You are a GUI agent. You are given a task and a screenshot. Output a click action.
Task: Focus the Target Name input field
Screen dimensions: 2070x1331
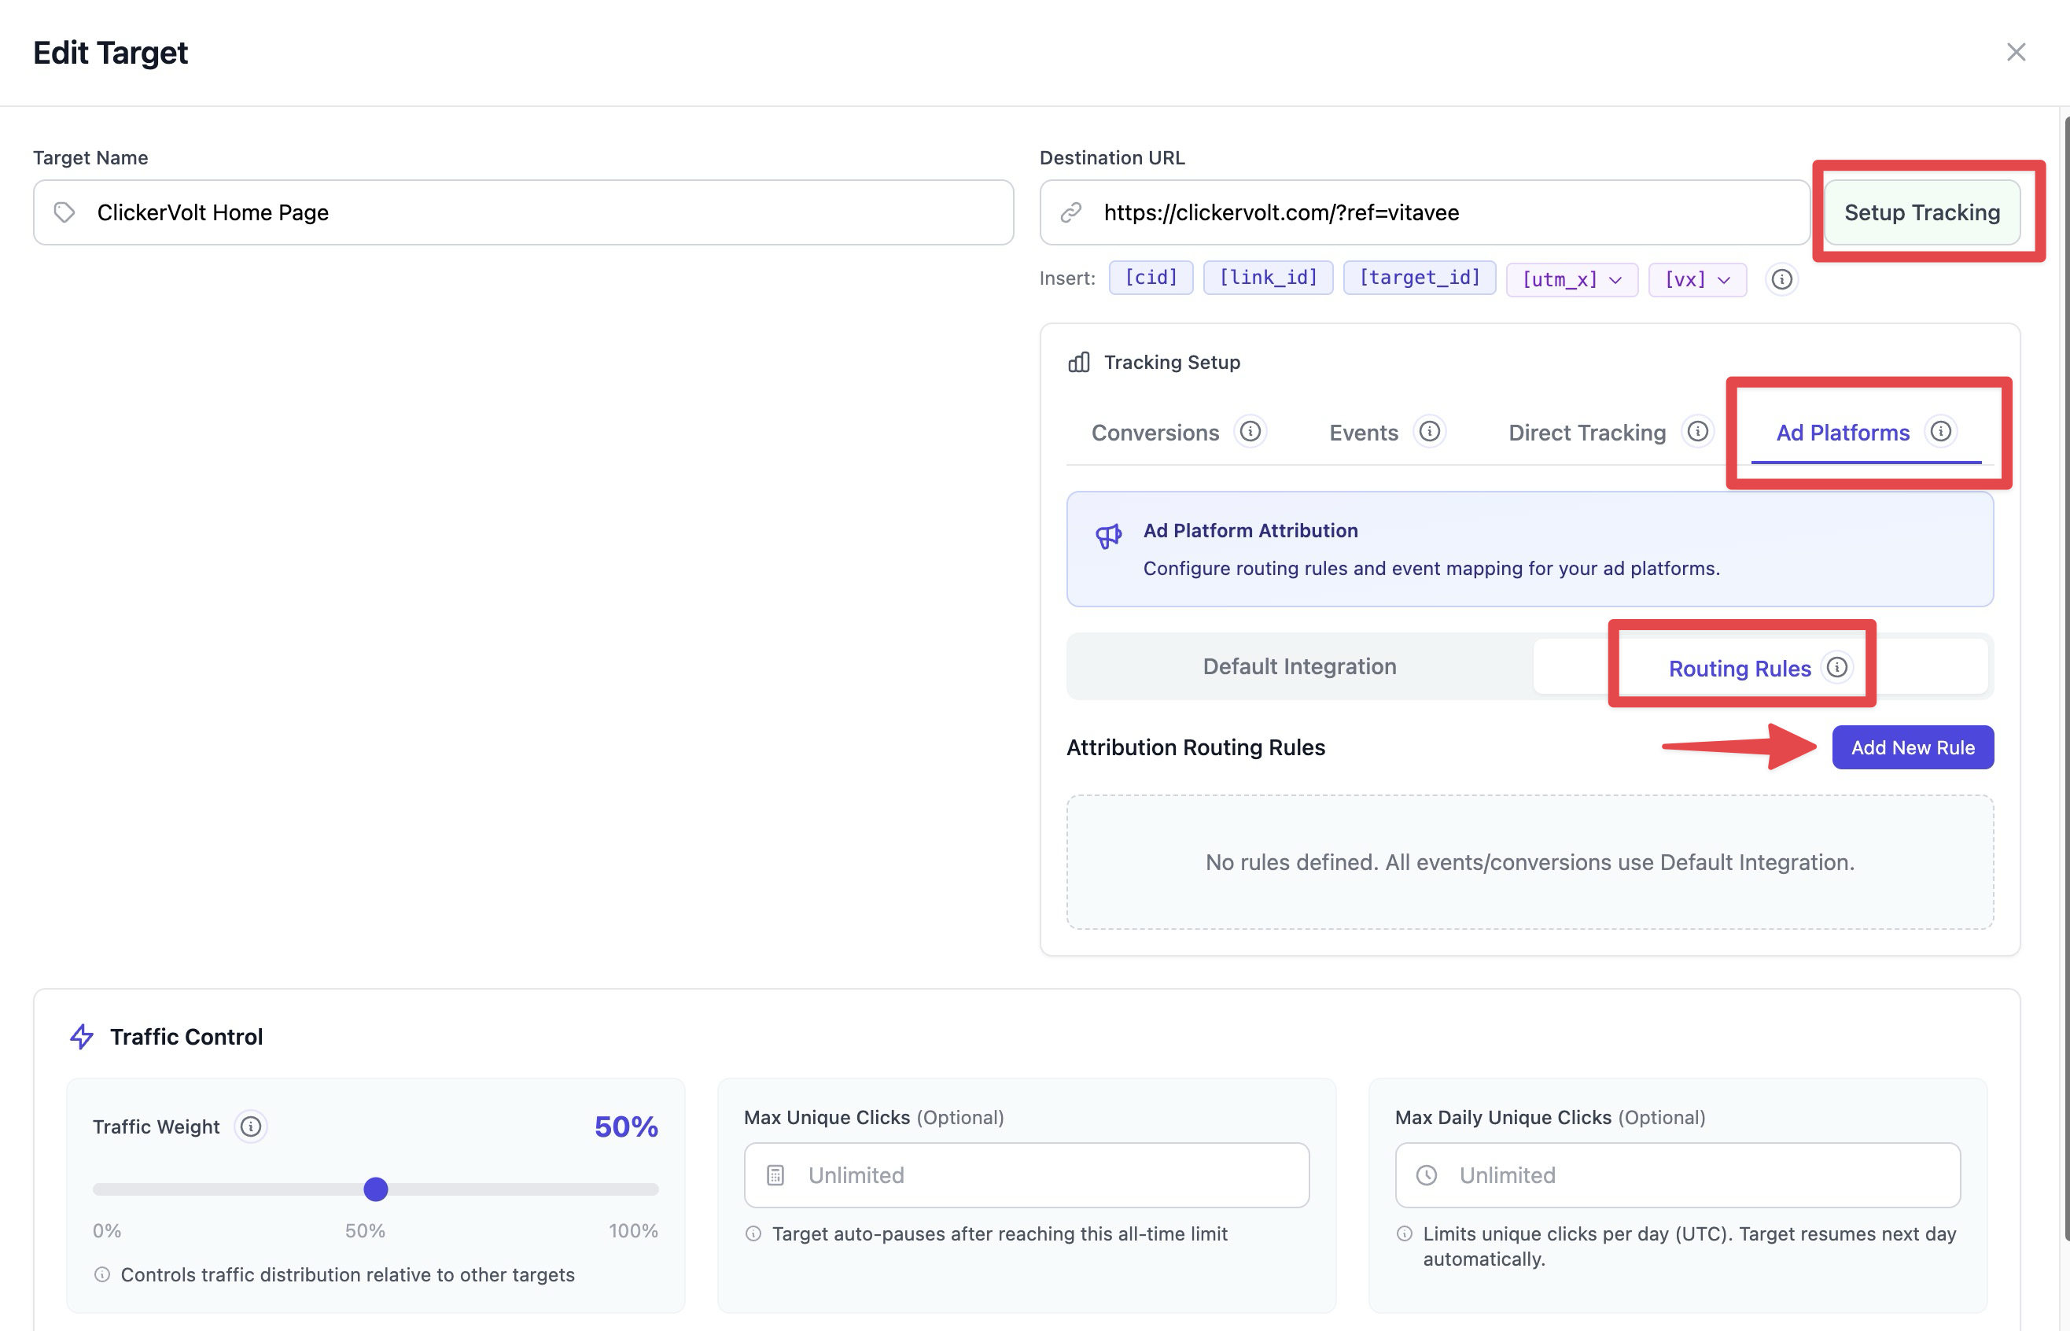point(523,212)
